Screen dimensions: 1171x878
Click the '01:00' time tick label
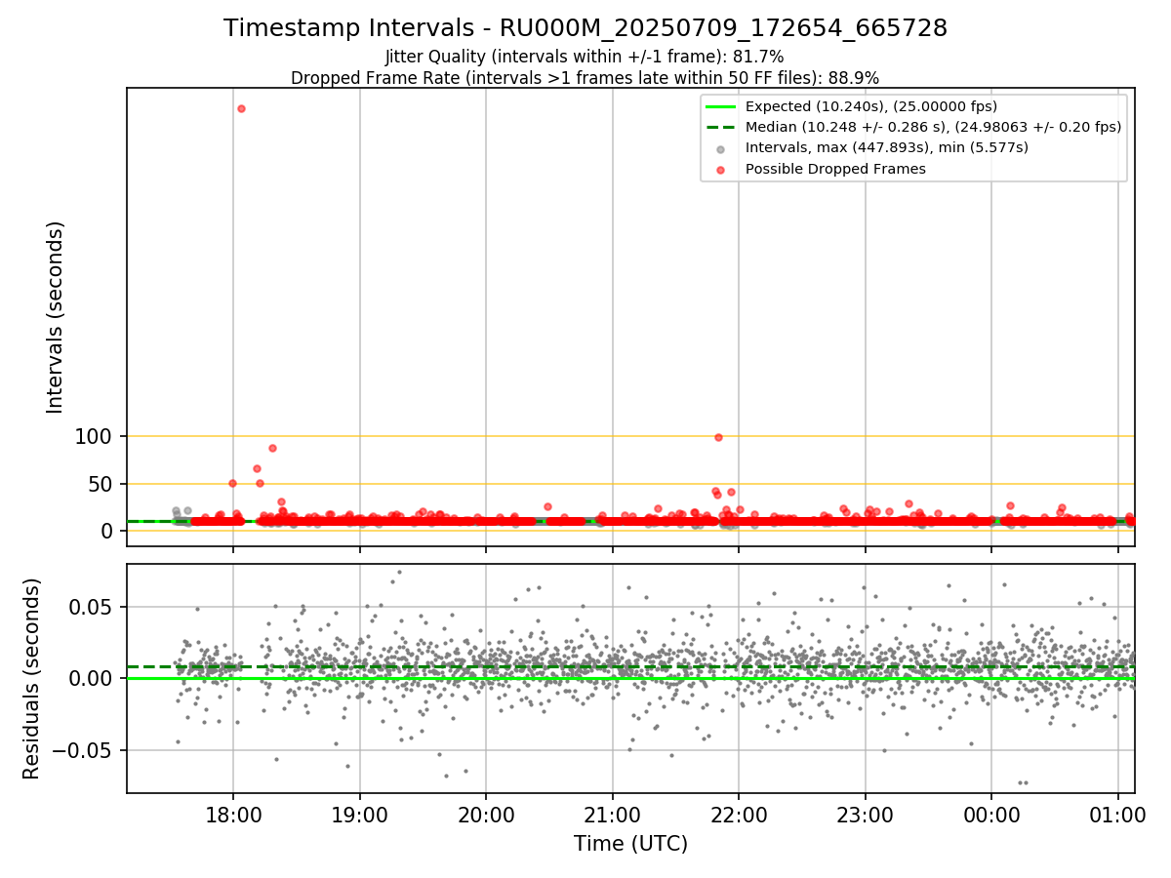pos(1118,814)
